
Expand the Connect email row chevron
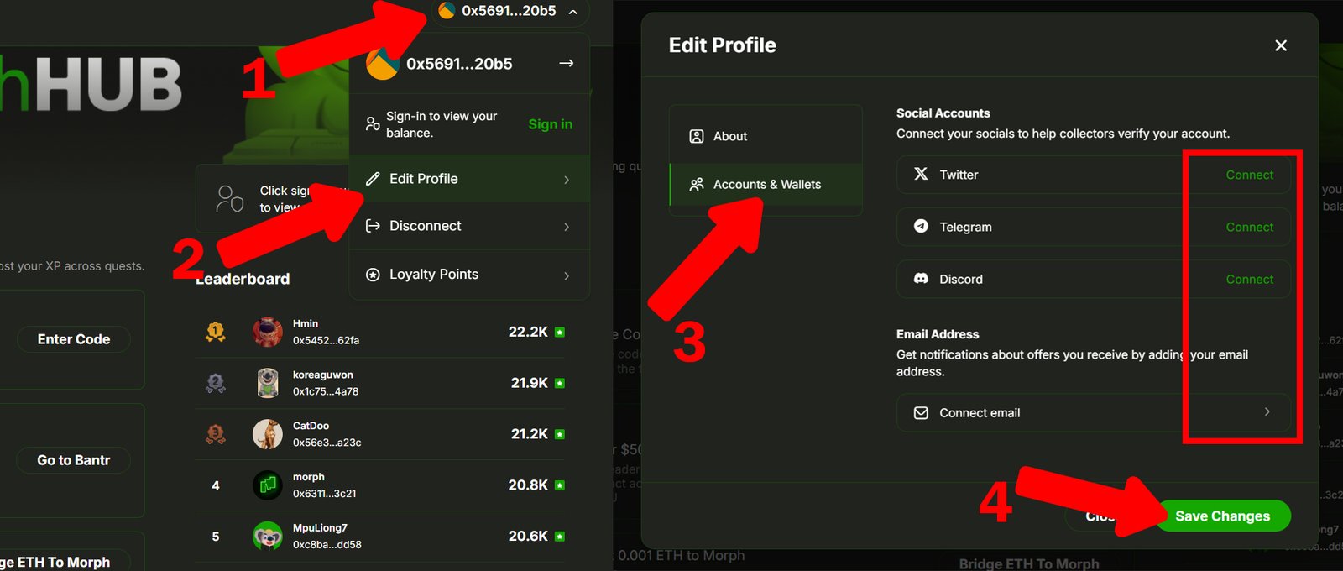(x=1267, y=412)
